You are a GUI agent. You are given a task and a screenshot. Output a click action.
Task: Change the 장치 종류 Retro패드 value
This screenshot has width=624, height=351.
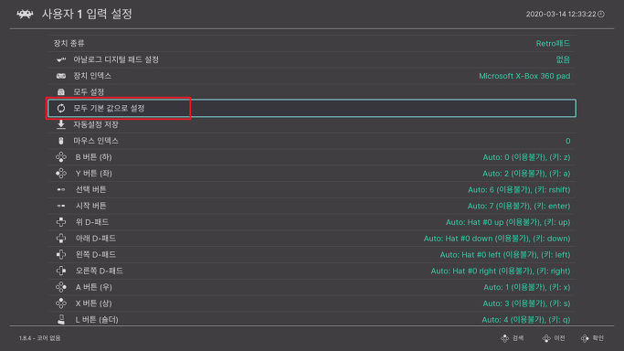[553, 43]
